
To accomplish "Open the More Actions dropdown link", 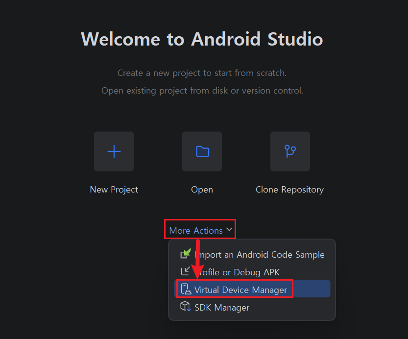I will (x=196, y=231).
